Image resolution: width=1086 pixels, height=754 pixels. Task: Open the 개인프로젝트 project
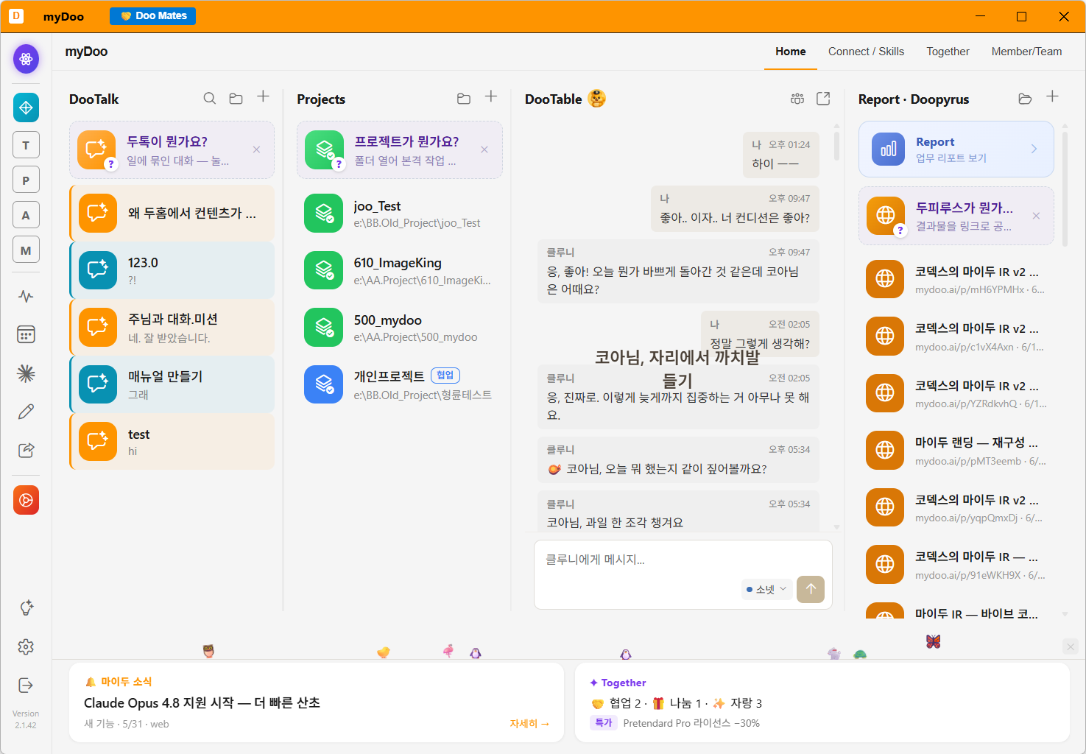click(x=400, y=384)
